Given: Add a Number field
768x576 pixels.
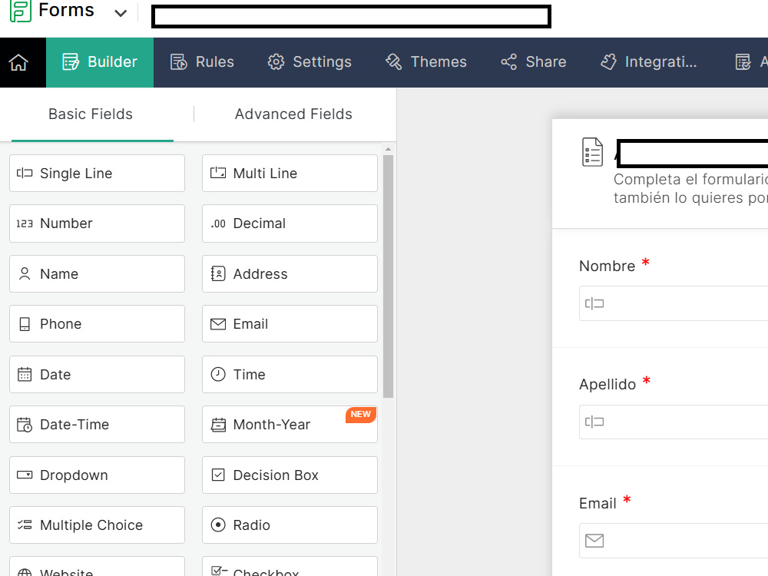Looking at the screenshot, I should click(97, 223).
